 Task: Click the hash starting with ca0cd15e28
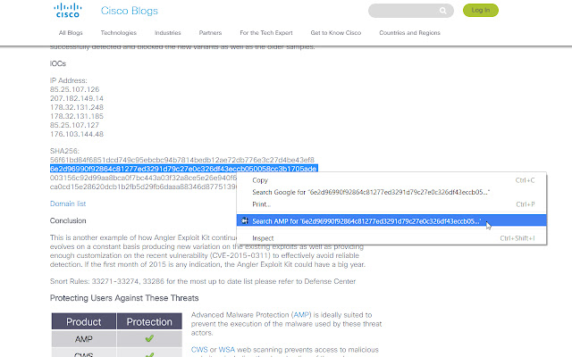[x=143, y=187]
